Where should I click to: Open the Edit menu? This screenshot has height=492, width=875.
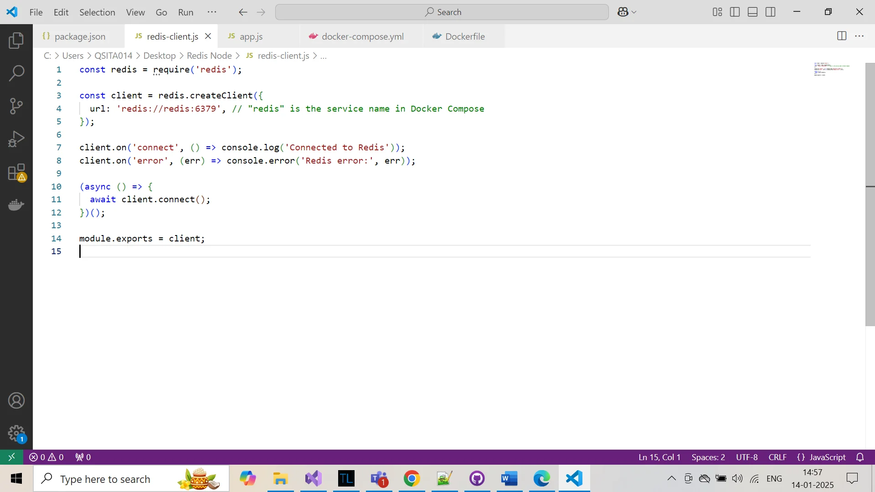(x=60, y=12)
